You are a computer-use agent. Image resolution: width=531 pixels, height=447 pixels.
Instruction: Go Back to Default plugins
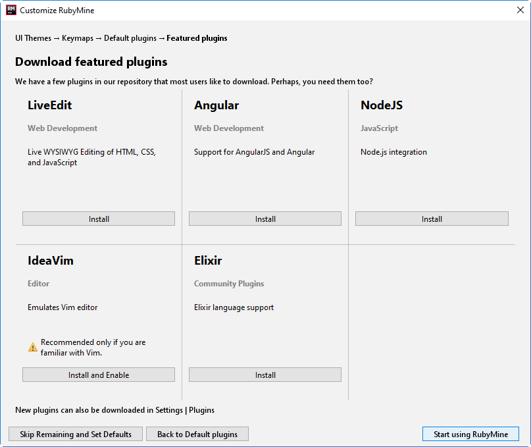coord(197,434)
